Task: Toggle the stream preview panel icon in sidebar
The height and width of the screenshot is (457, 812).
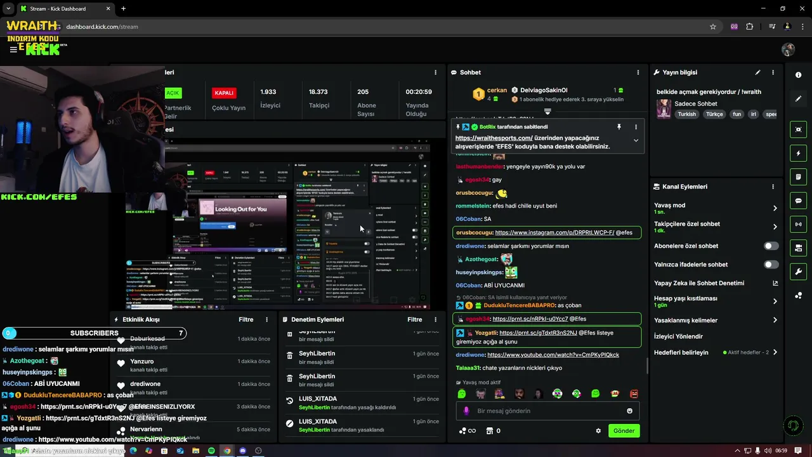Action: tap(798, 129)
